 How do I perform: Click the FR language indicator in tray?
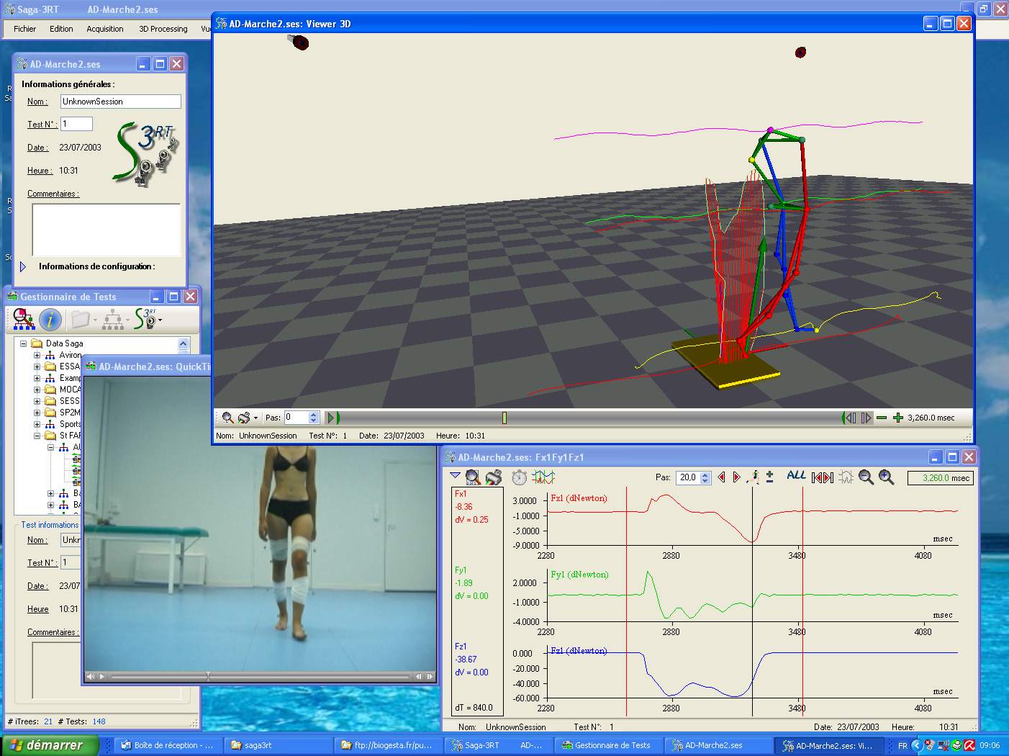click(x=902, y=746)
